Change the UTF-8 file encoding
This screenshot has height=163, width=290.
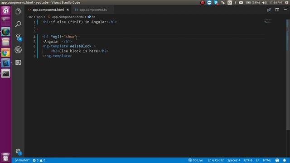point(248,160)
